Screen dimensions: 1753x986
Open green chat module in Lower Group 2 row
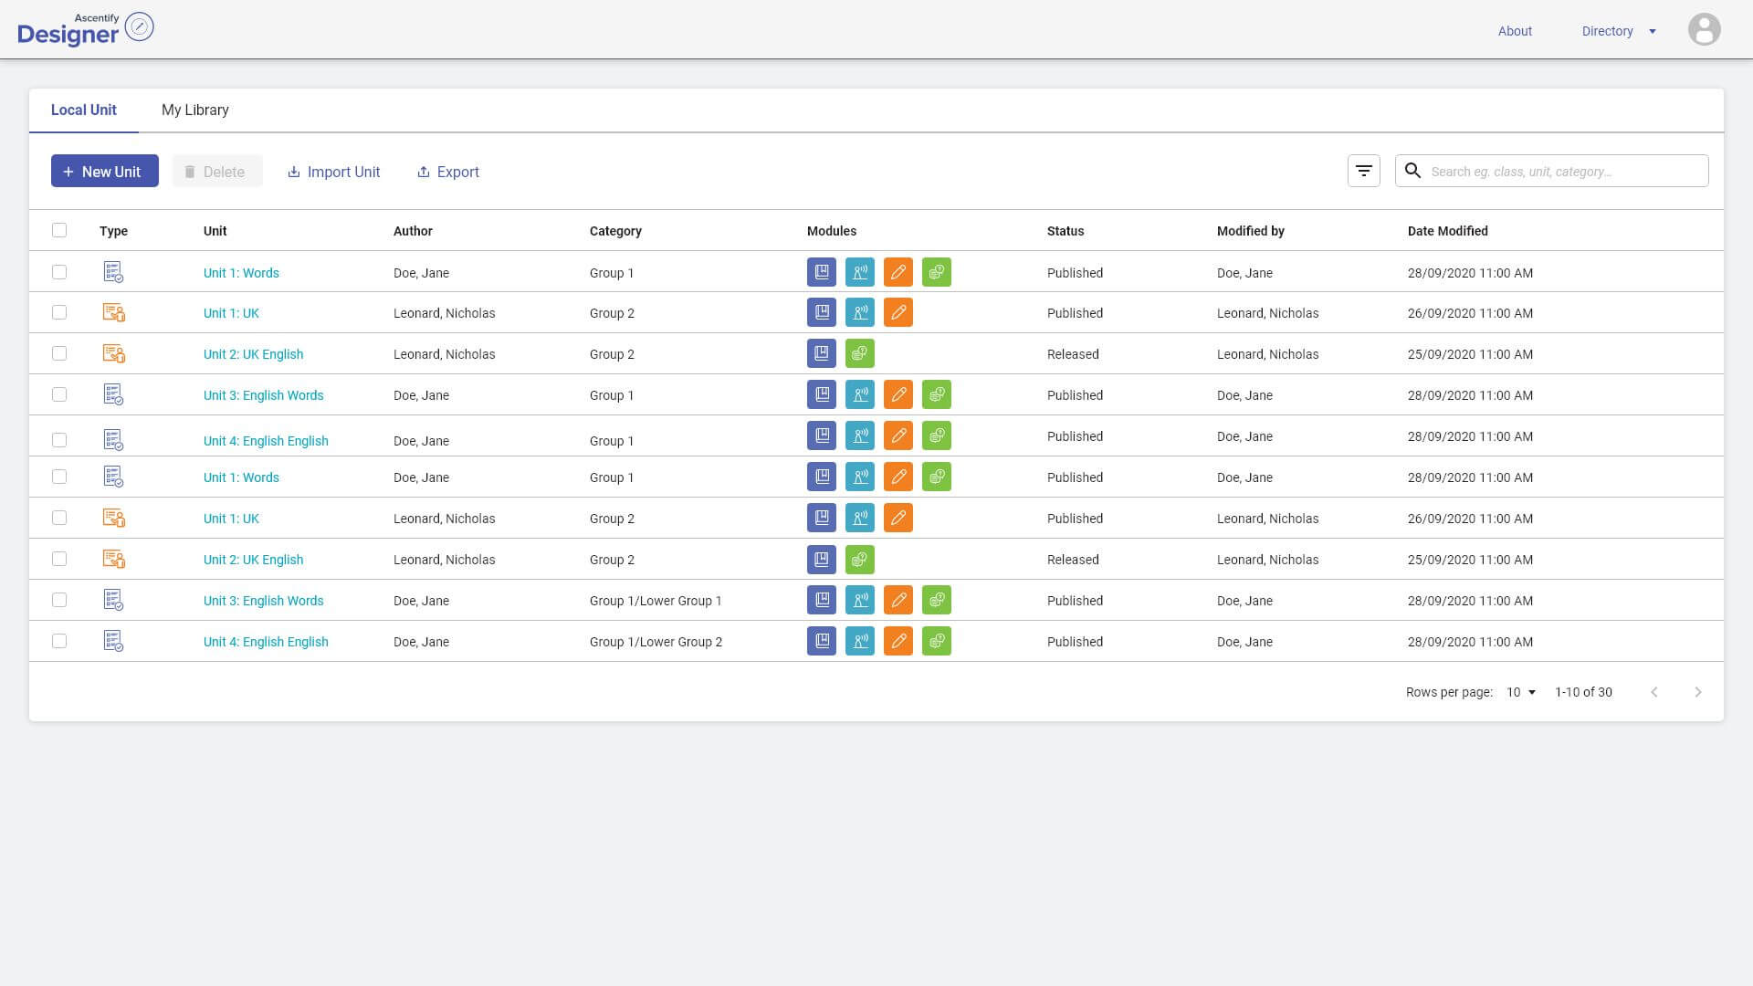pos(937,641)
